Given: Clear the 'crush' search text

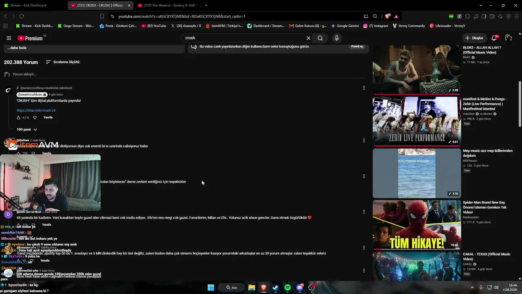Looking at the screenshot, I should click(x=308, y=38).
